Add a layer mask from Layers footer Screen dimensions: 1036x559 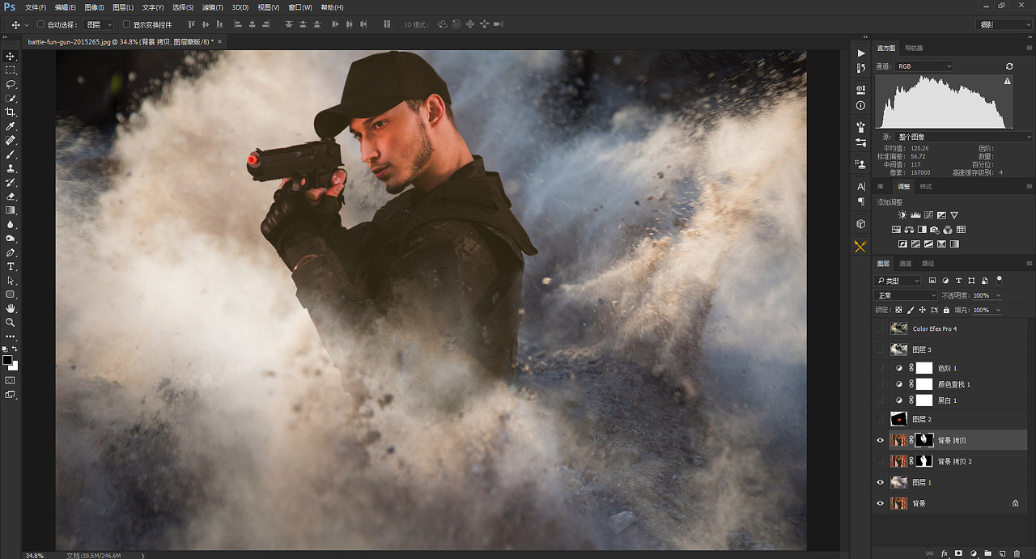pos(958,553)
